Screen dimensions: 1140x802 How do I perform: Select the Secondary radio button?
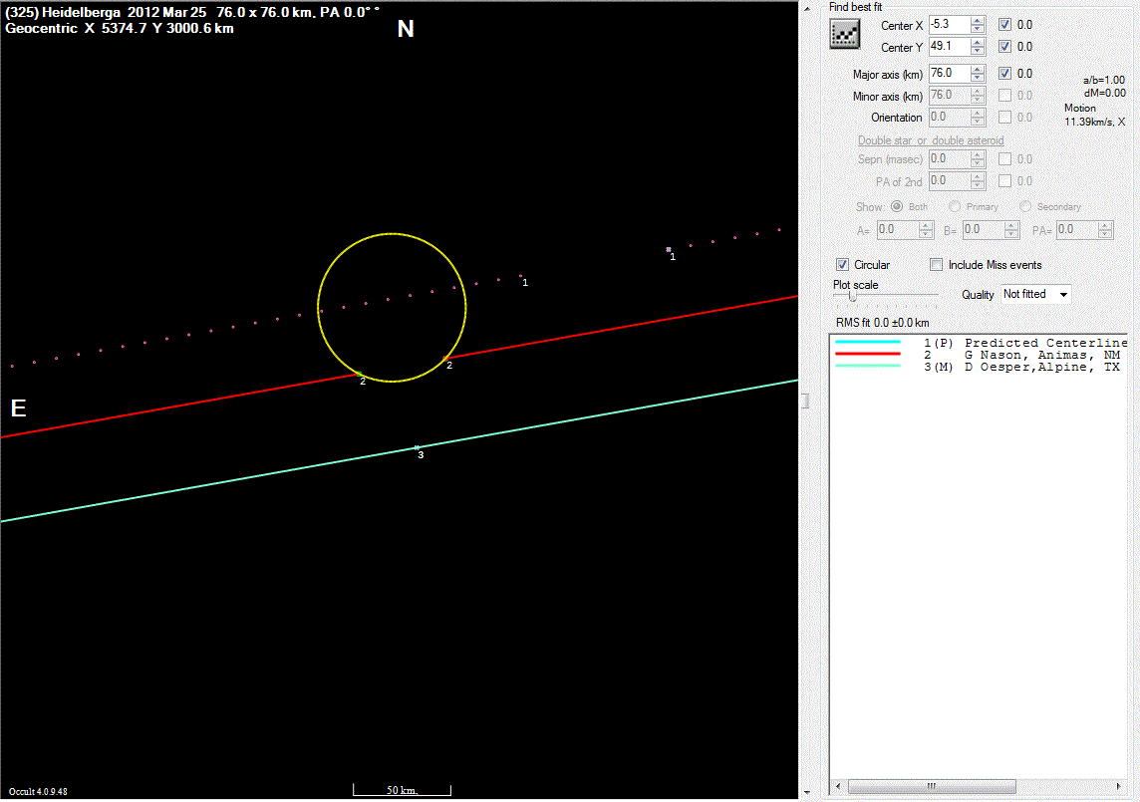[1025, 206]
